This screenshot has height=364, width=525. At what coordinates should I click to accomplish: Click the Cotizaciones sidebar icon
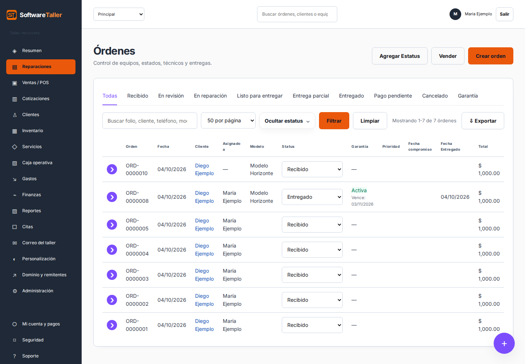[15, 99]
